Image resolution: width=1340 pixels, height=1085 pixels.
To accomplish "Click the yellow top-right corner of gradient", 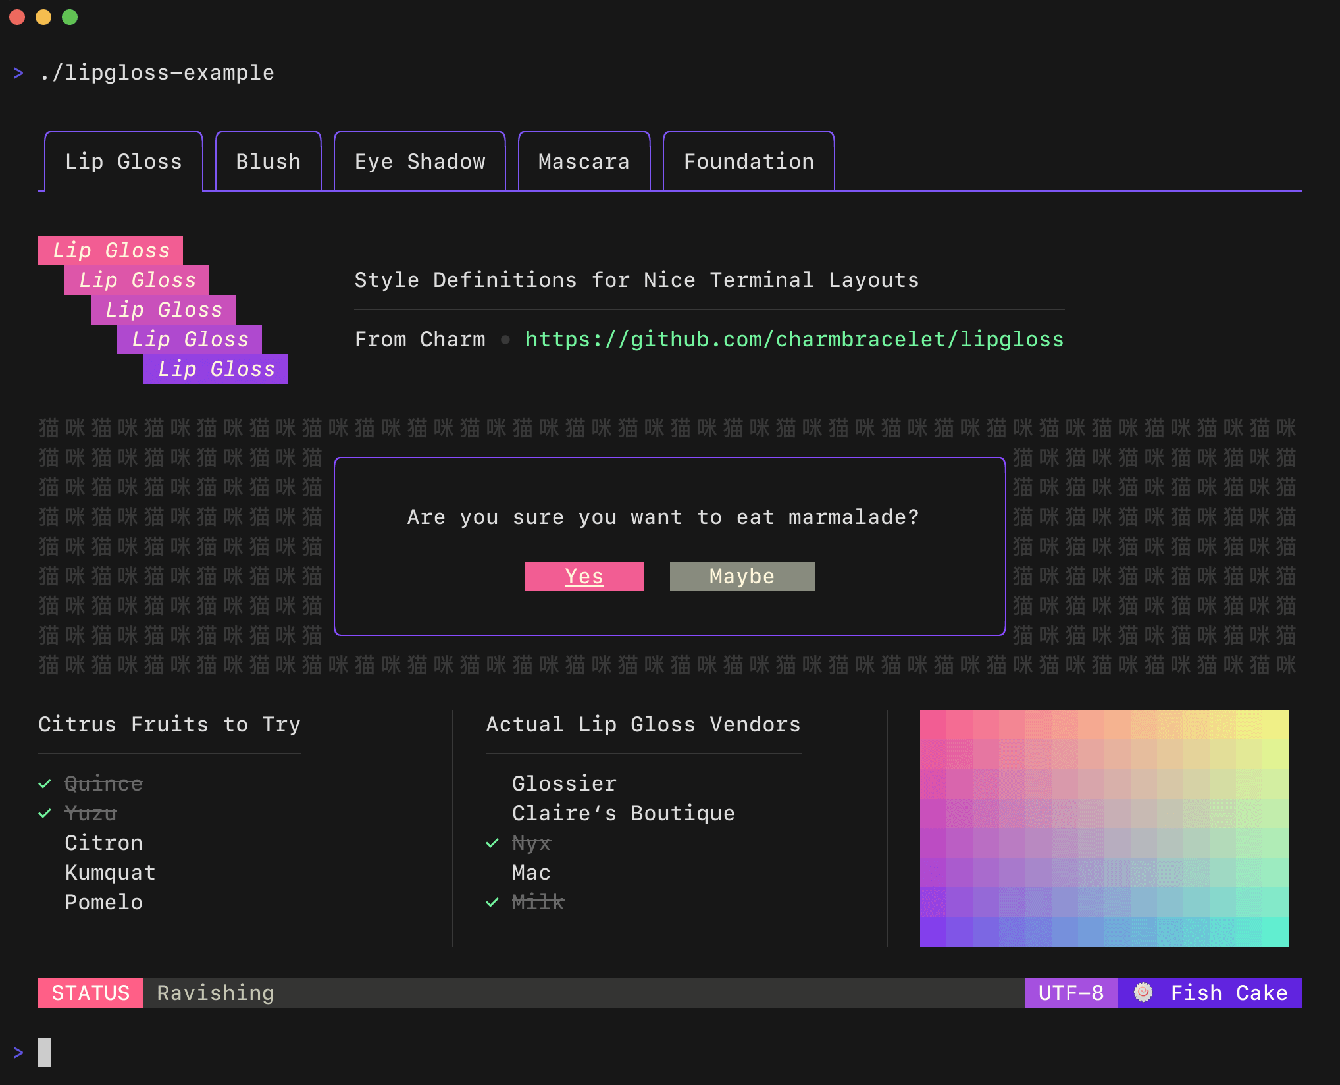I will pyautogui.click(x=1274, y=724).
